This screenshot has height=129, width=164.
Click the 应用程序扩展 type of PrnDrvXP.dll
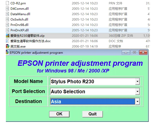click(x=118, y=30)
